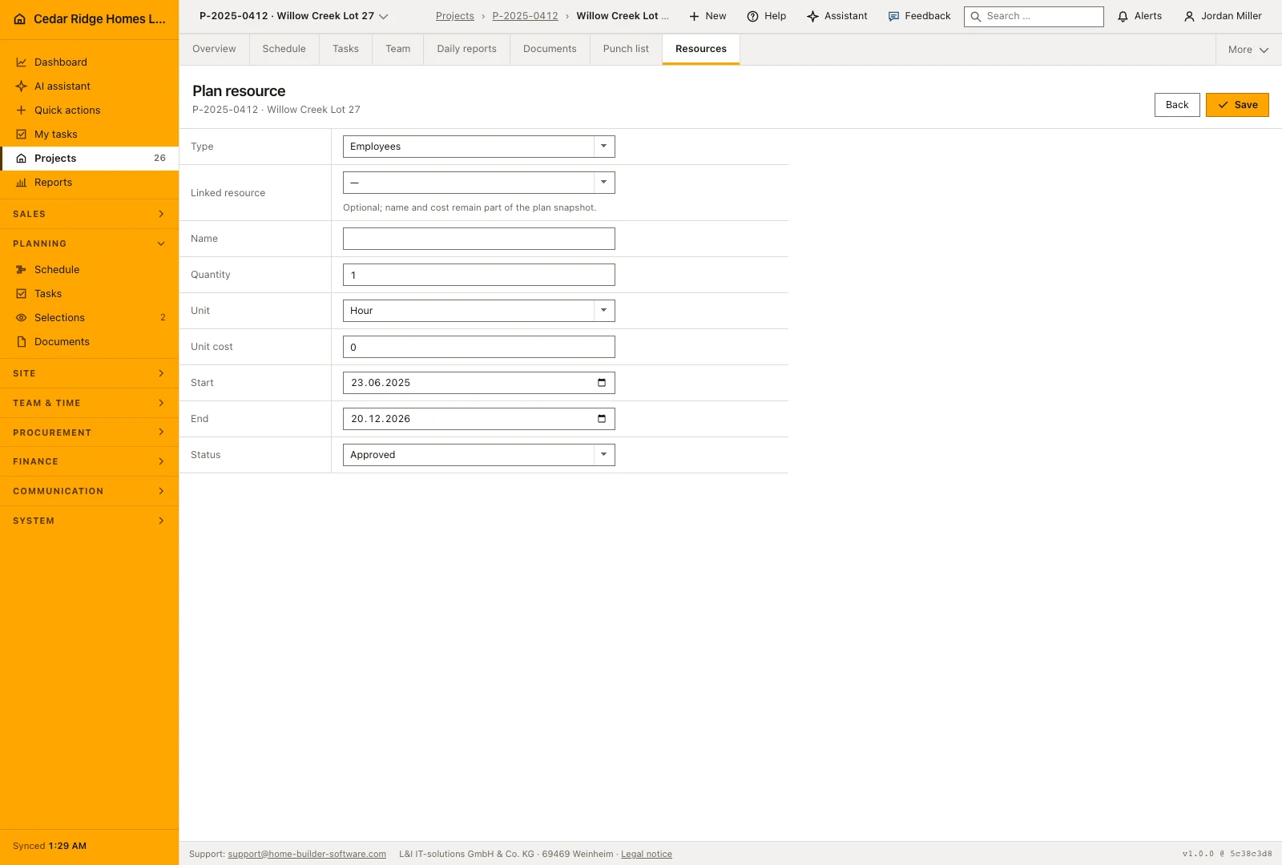The height and width of the screenshot is (865, 1282).
Task: Open the Linked resource dropdown
Action: point(479,183)
